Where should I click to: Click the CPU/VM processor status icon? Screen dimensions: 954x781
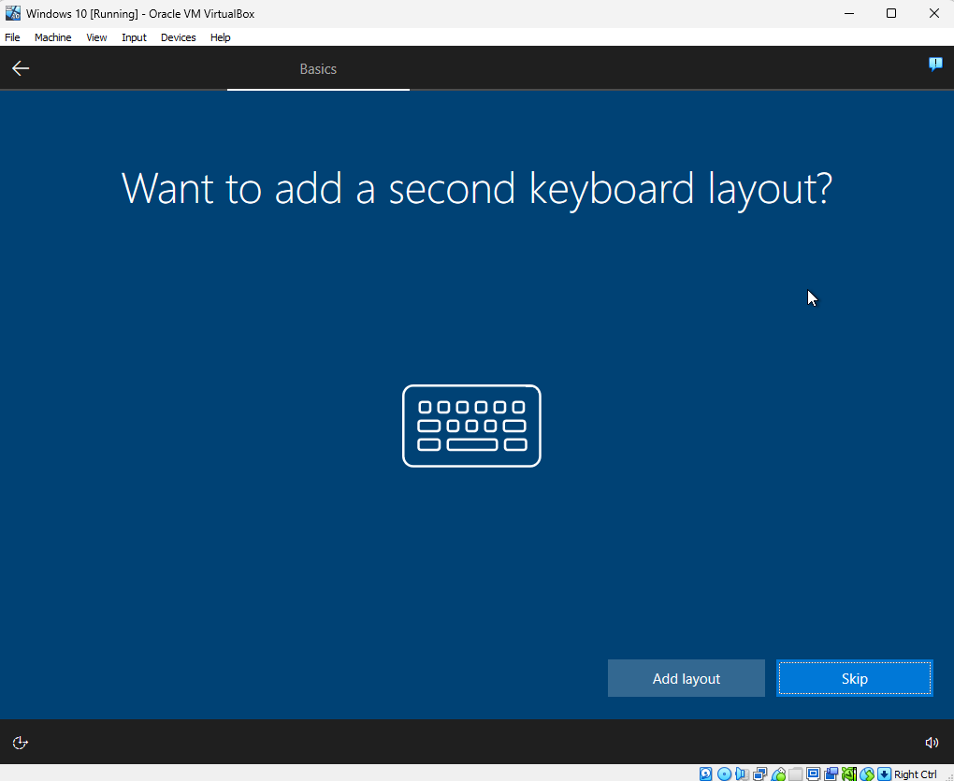[x=849, y=774]
